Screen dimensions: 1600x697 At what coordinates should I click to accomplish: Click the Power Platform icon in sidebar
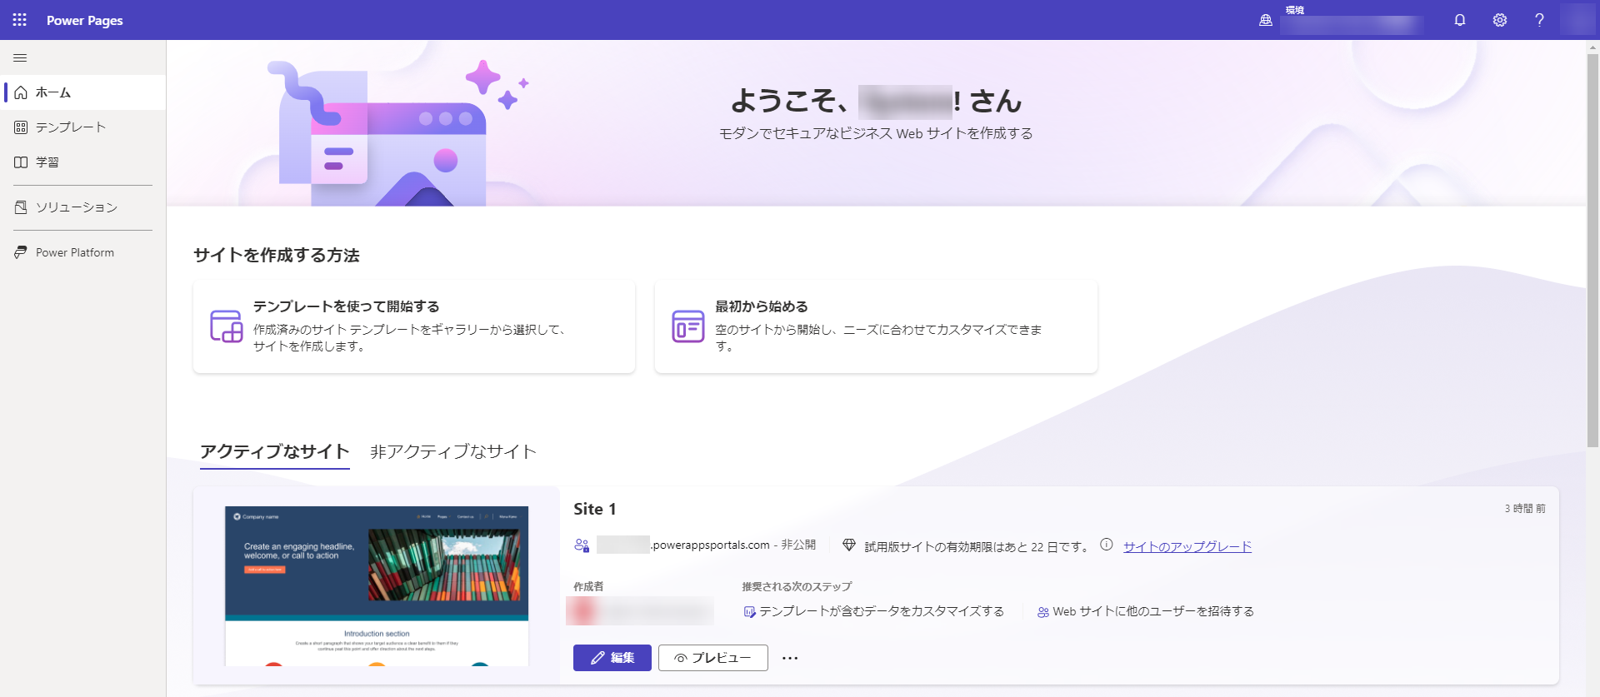pos(21,252)
